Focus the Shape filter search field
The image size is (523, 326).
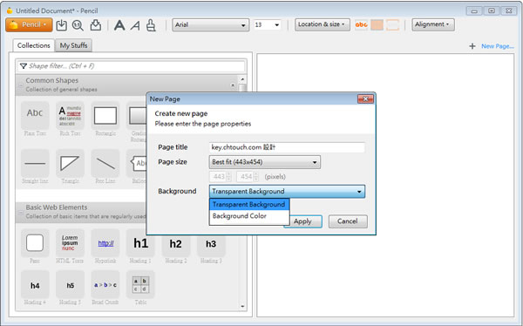pyautogui.click(x=132, y=66)
